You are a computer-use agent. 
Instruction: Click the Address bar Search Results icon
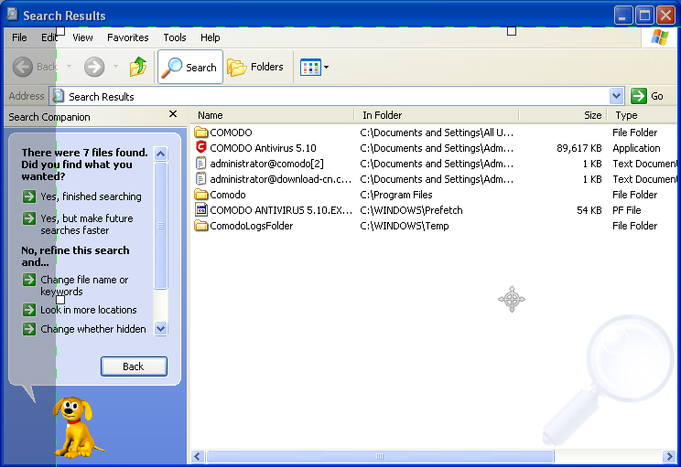[x=59, y=96]
